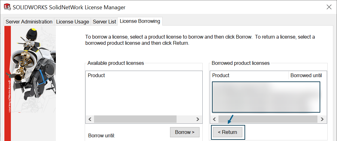Open the Server Administration tab
Image resolution: width=337 pixels, height=141 pixels.
tap(29, 22)
